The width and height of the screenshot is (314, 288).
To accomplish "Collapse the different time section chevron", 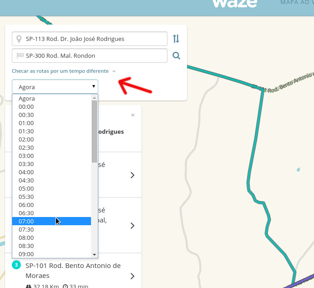I will [x=114, y=71].
